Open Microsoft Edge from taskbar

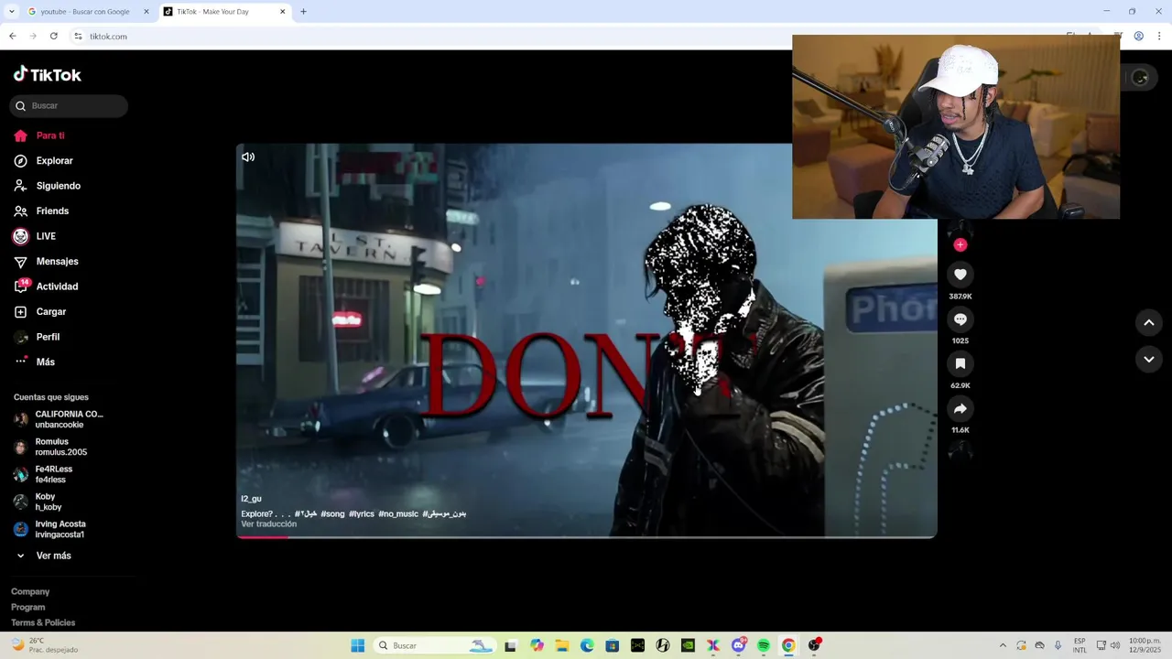[587, 646]
